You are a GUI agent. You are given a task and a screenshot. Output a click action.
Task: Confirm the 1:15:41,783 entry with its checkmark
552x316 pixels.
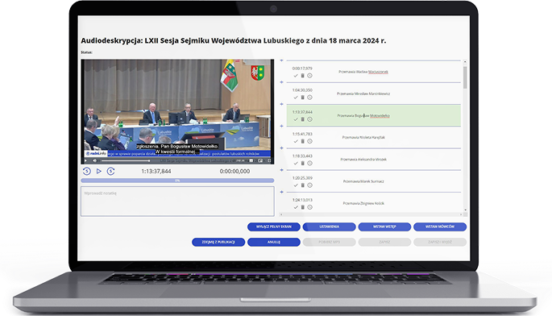click(296, 141)
